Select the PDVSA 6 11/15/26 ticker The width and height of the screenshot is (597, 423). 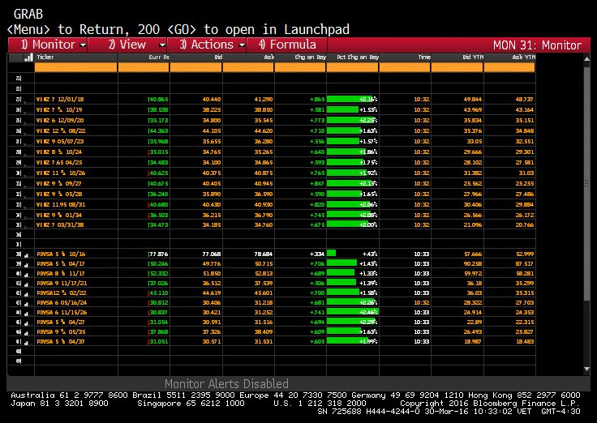tap(62, 313)
